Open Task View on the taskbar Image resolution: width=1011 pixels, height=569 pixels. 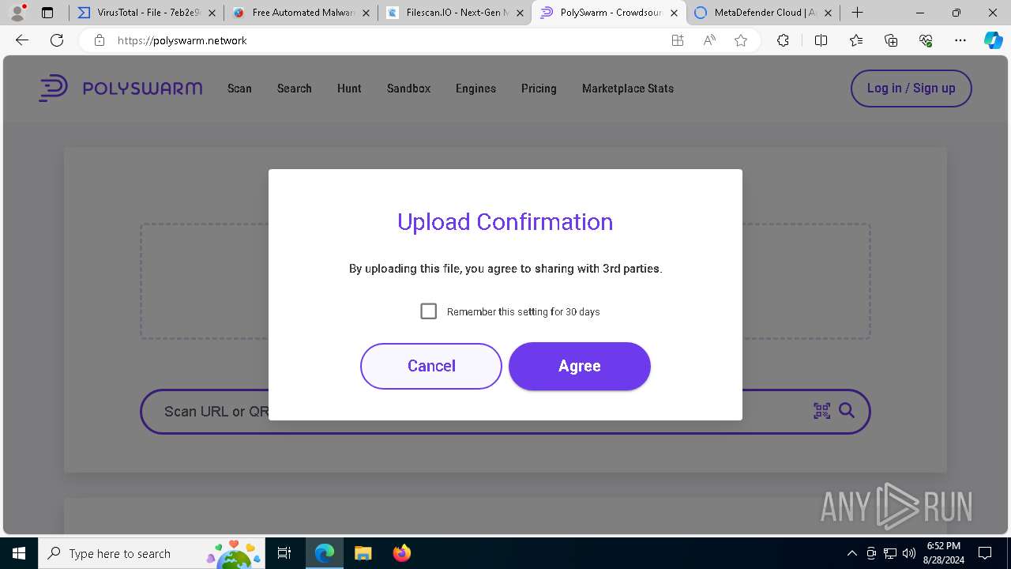285,553
